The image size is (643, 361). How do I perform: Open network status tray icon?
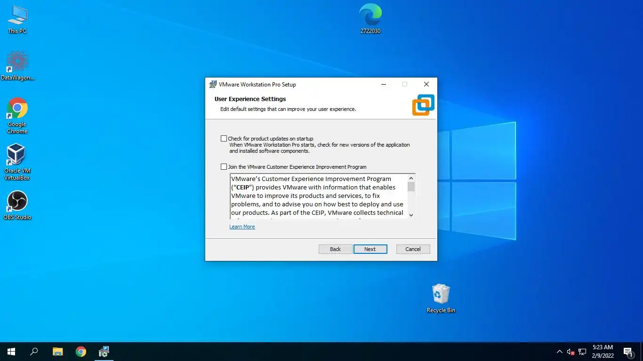[582, 352]
